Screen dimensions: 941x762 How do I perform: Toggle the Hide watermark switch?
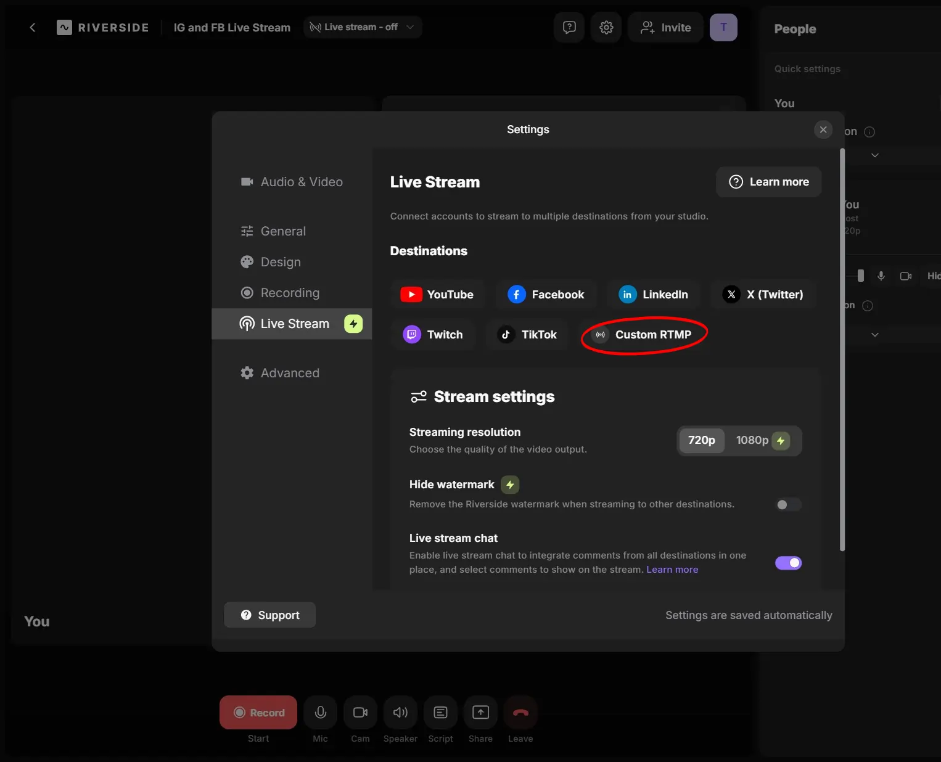click(788, 505)
